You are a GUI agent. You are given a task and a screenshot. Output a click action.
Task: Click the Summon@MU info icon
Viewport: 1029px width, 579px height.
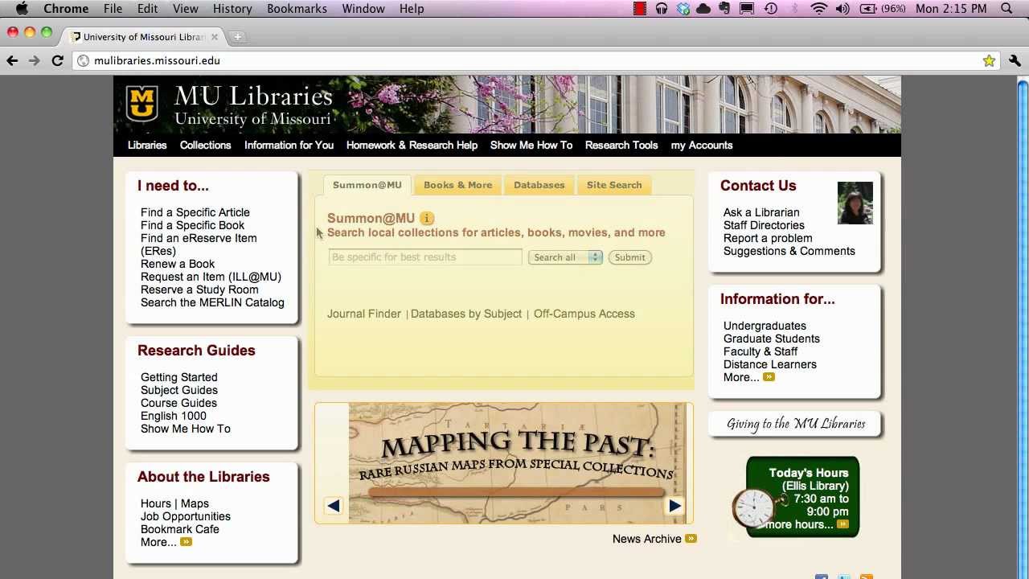[x=427, y=218]
